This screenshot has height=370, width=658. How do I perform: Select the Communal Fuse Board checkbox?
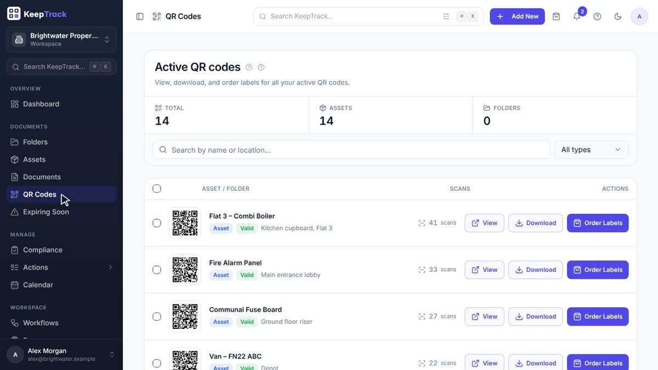pyautogui.click(x=157, y=316)
